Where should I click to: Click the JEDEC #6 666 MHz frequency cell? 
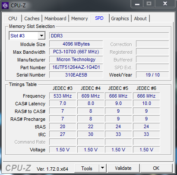(x=146, y=96)
